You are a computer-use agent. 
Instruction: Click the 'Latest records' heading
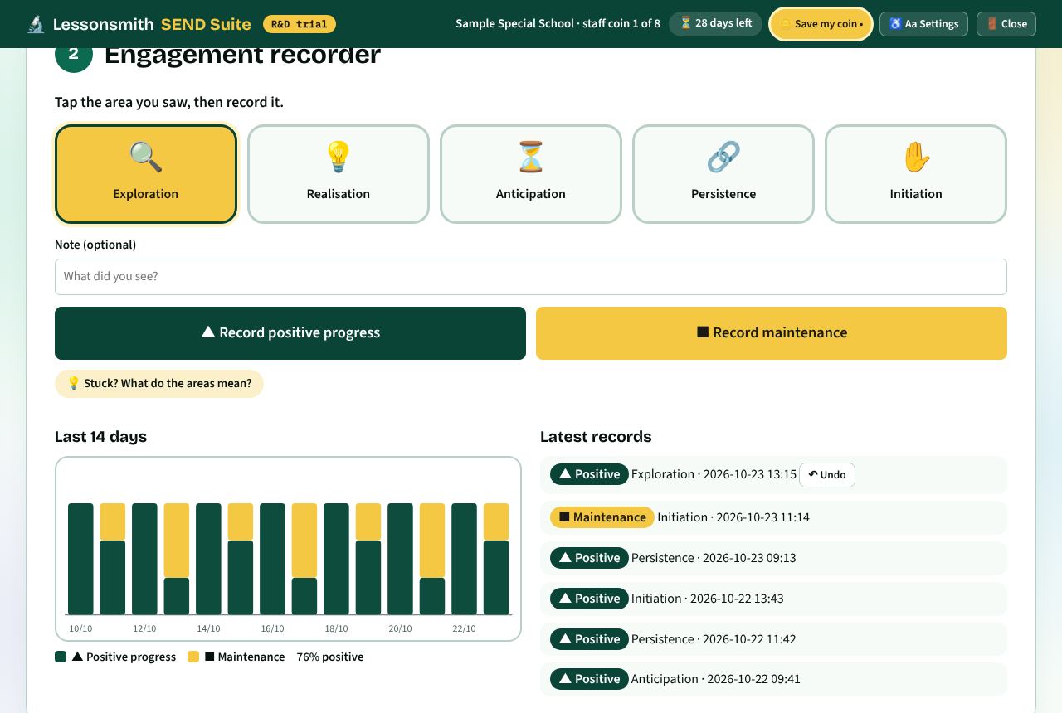click(596, 437)
